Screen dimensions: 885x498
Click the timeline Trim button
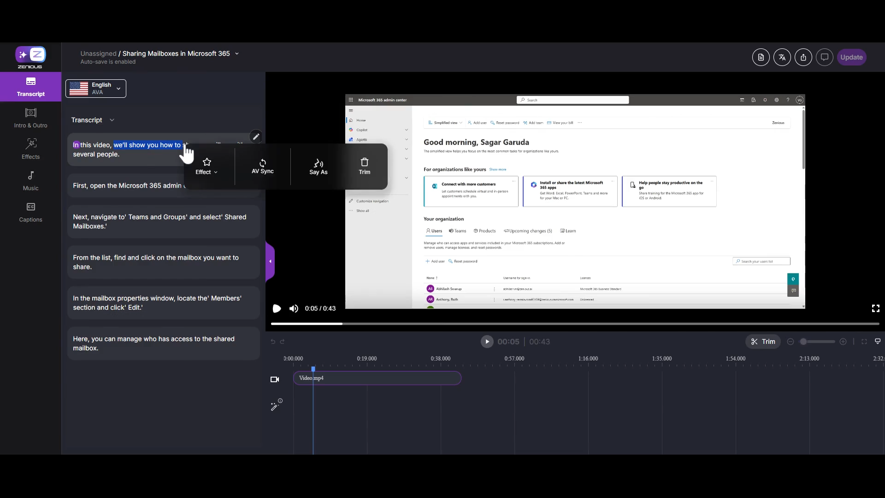763,342
